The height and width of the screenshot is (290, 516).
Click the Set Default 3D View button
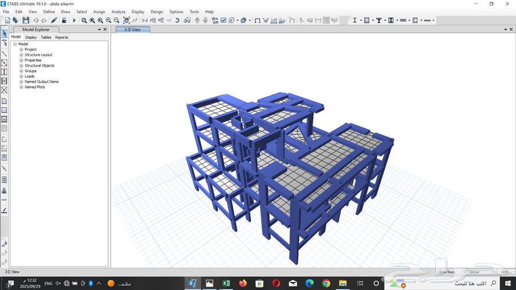click(x=144, y=20)
